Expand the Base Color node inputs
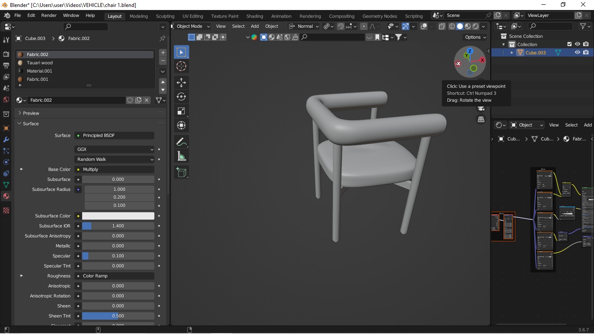The height and width of the screenshot is (334, 594). pos(21,169)
